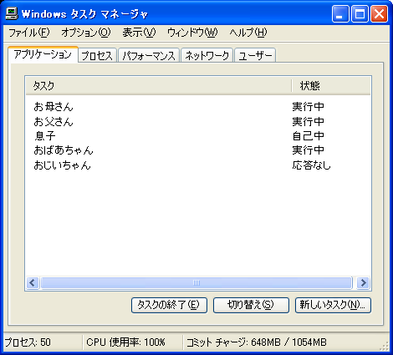Click the horizontal scrollbar left arrow

[x=33, y=283]
